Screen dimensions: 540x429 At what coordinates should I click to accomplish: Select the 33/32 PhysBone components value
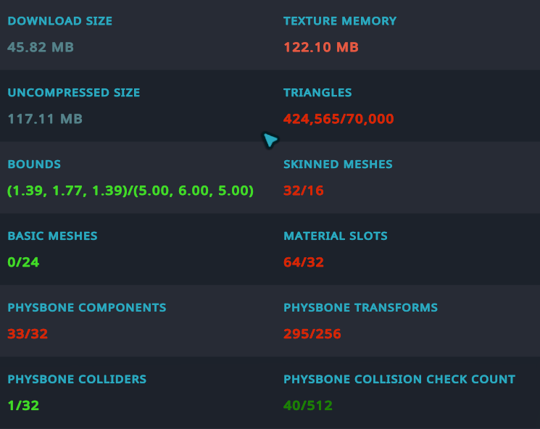pyautogui.click(x=28, y=334)
